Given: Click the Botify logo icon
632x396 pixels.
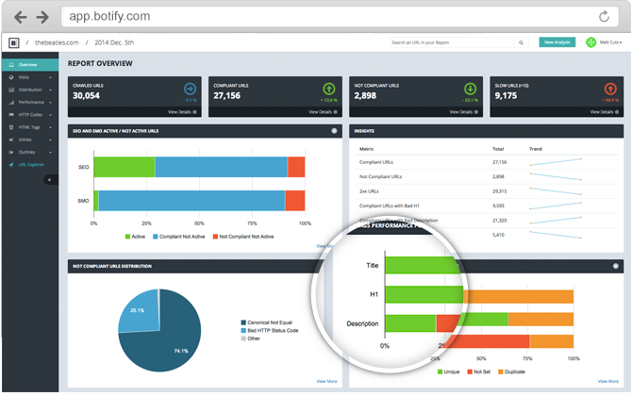Looking at the screenshot, I should [14, 42].
